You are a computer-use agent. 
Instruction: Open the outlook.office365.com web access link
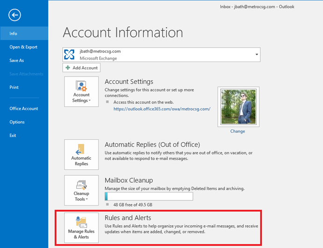pyautogui.click(x=162, y=109)
